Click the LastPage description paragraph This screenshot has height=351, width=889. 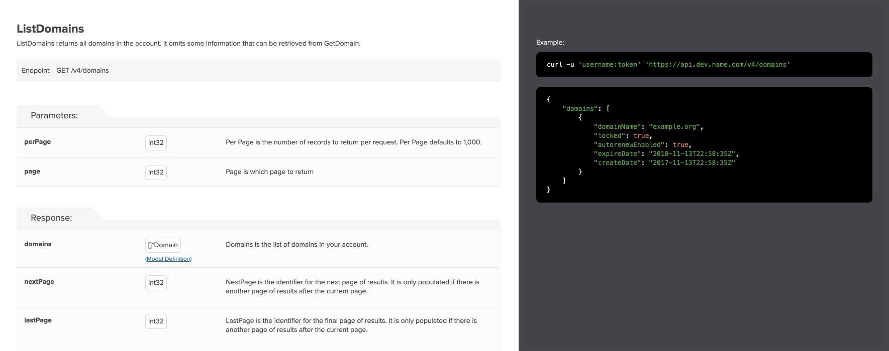pyautogui.click(x=351, y=325)
